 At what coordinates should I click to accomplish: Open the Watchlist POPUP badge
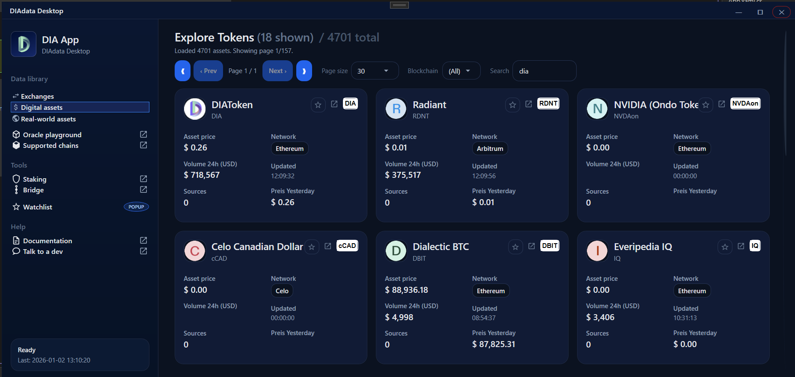coord(136,207)
